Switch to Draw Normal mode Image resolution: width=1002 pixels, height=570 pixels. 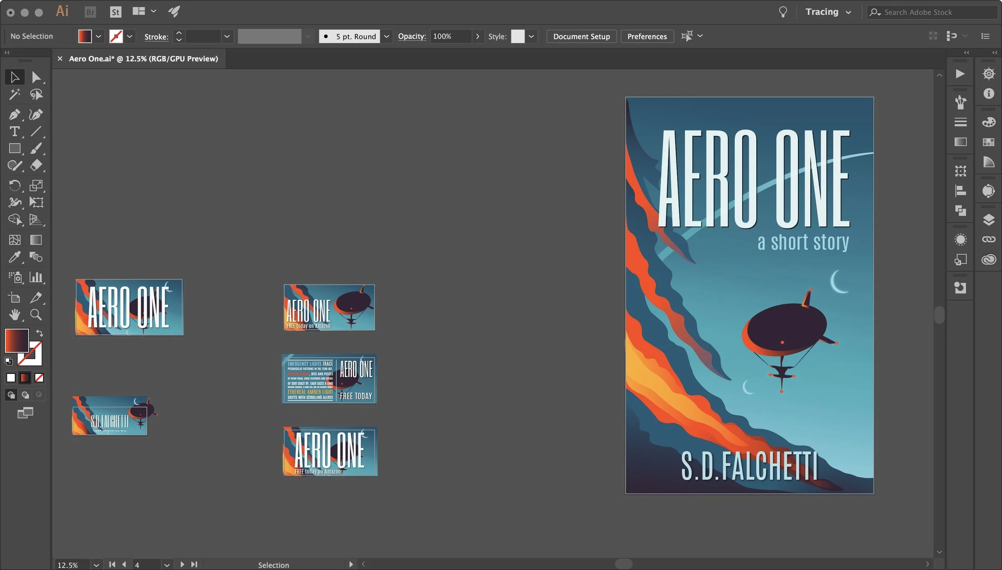click(11, 395)
